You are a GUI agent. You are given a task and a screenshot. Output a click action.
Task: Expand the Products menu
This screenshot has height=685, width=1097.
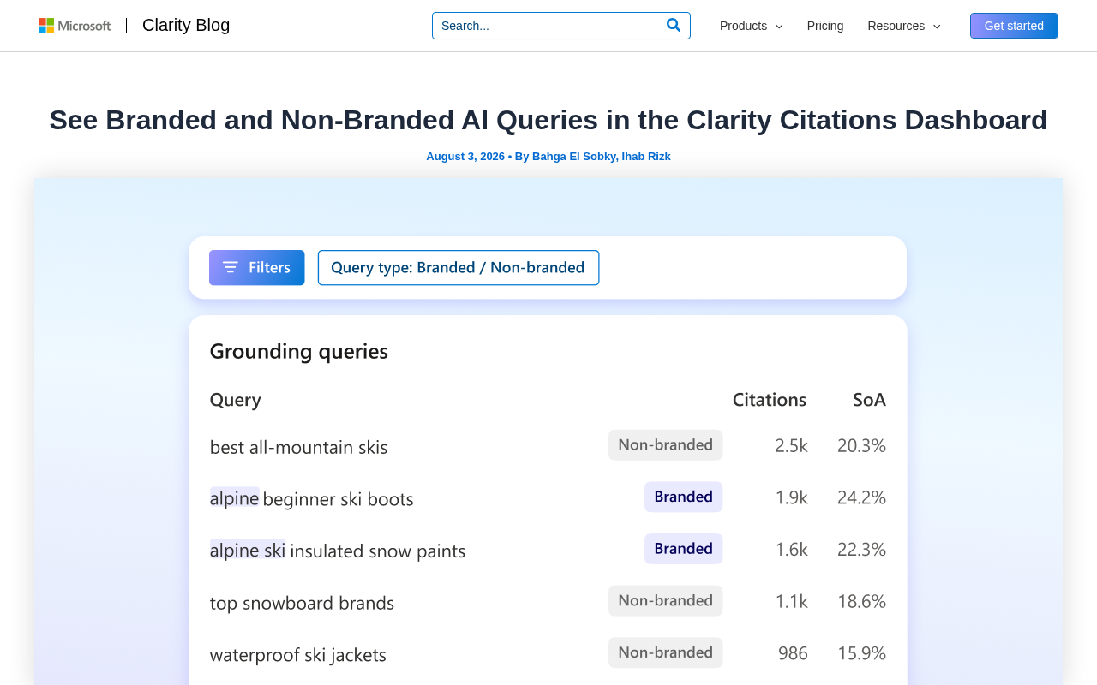[x=752, y=26]
